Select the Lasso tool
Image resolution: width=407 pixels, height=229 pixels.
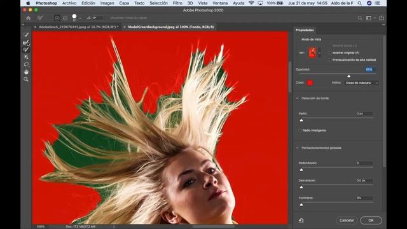tap(26, 64)
